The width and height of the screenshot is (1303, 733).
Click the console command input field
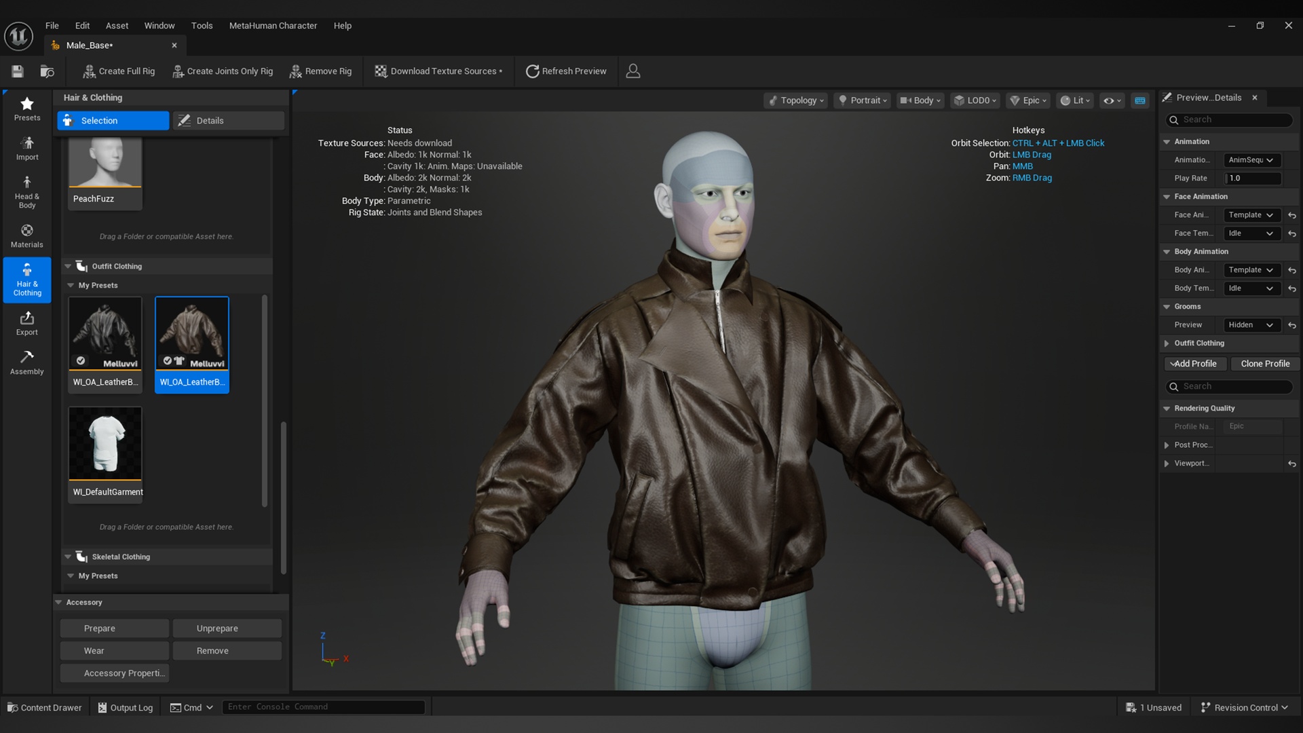coord(324,707)
